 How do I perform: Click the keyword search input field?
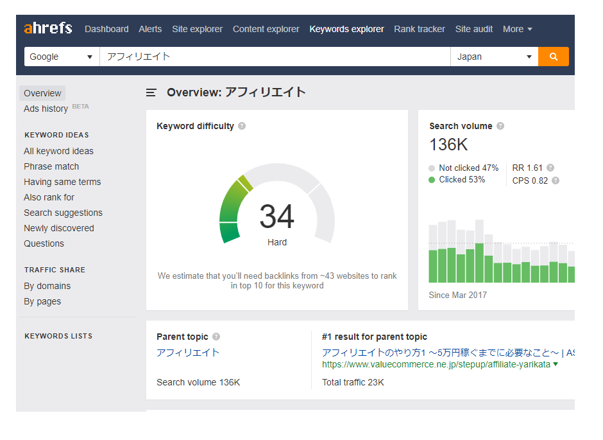click(x=275, y=57)
